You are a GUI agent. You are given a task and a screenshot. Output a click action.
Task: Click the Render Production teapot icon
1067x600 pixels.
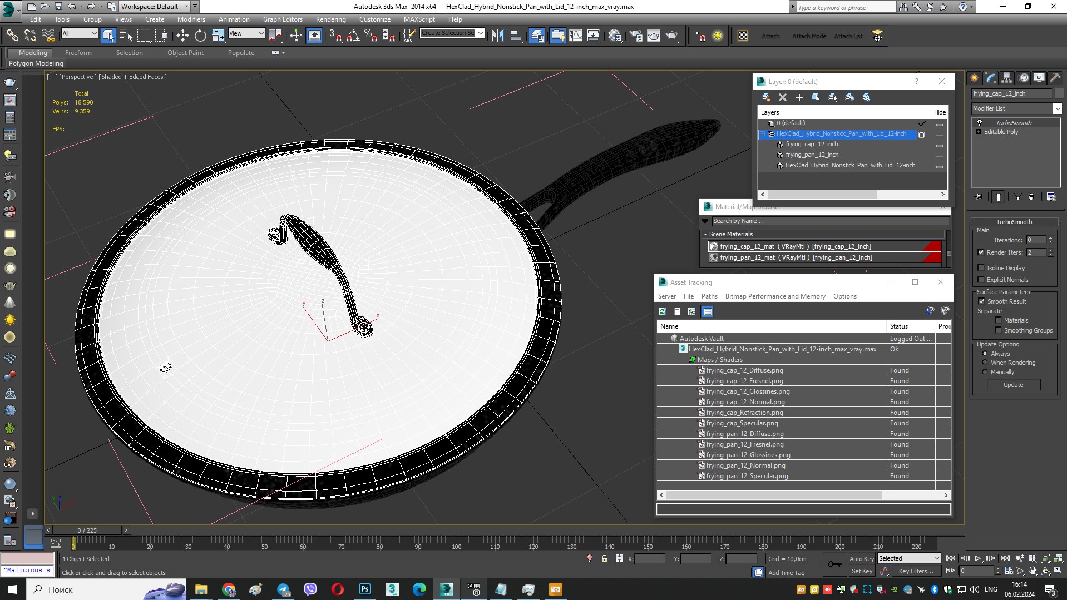pyautogui.click(x=672, y=36)
